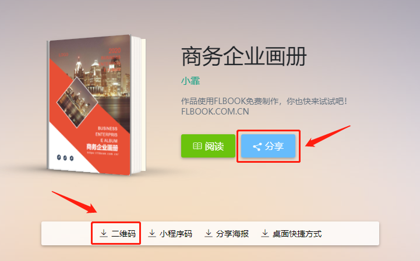
Task: Open the book with the 阅读 button label
Action: (214, 146)
